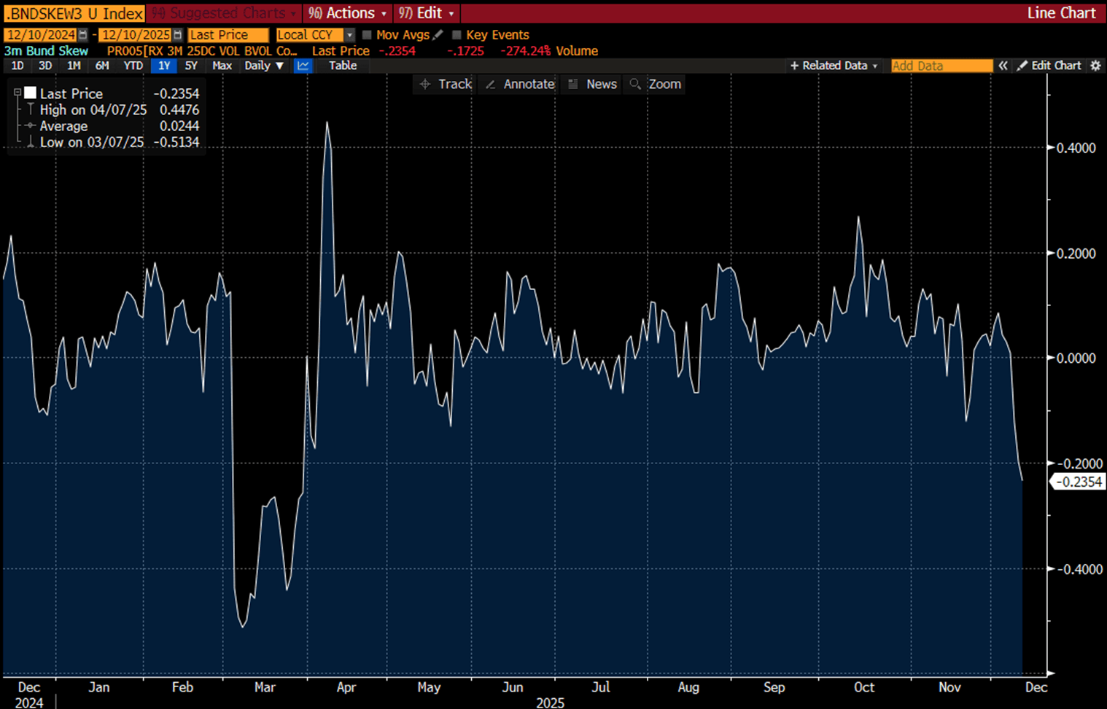Open the Table view
1107x709 pixels.
[343, 66]
